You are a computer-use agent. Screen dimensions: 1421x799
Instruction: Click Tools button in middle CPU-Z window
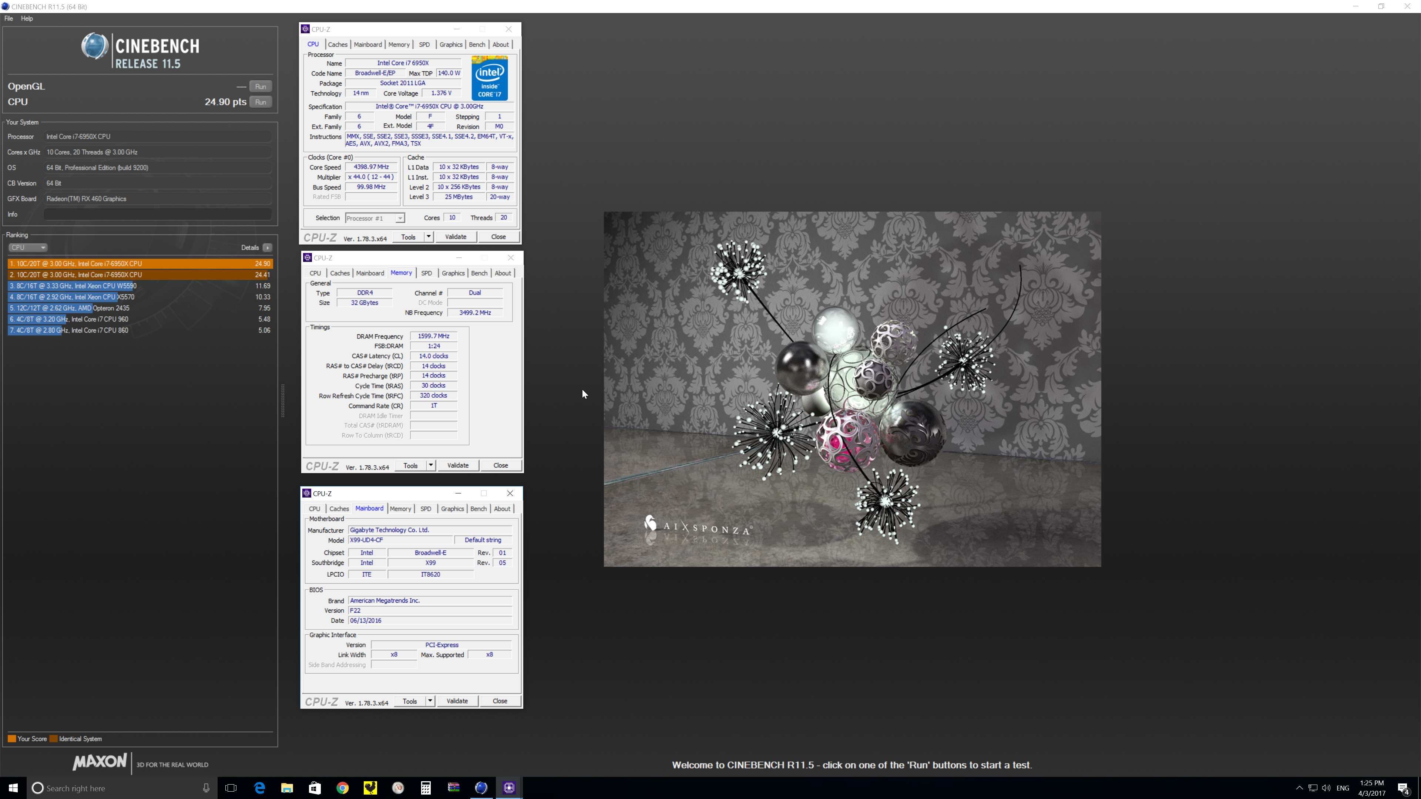(x=410, y=465)
